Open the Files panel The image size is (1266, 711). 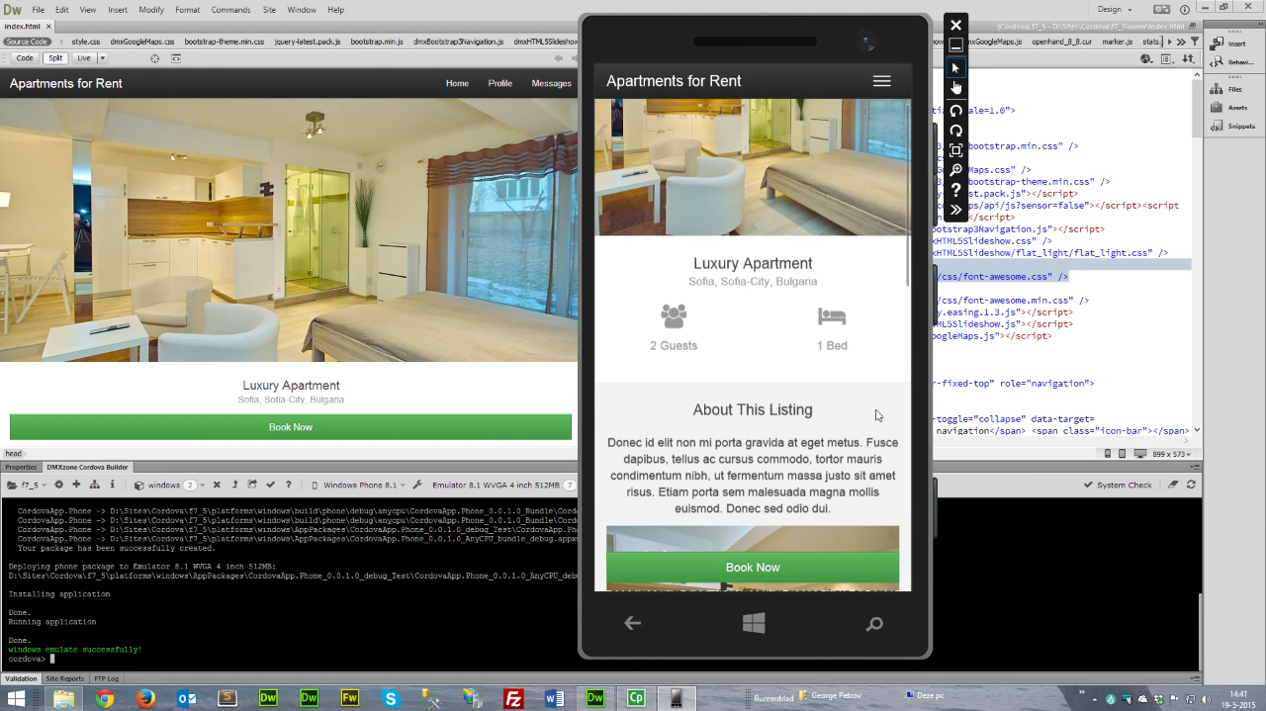click(1227, 89)
